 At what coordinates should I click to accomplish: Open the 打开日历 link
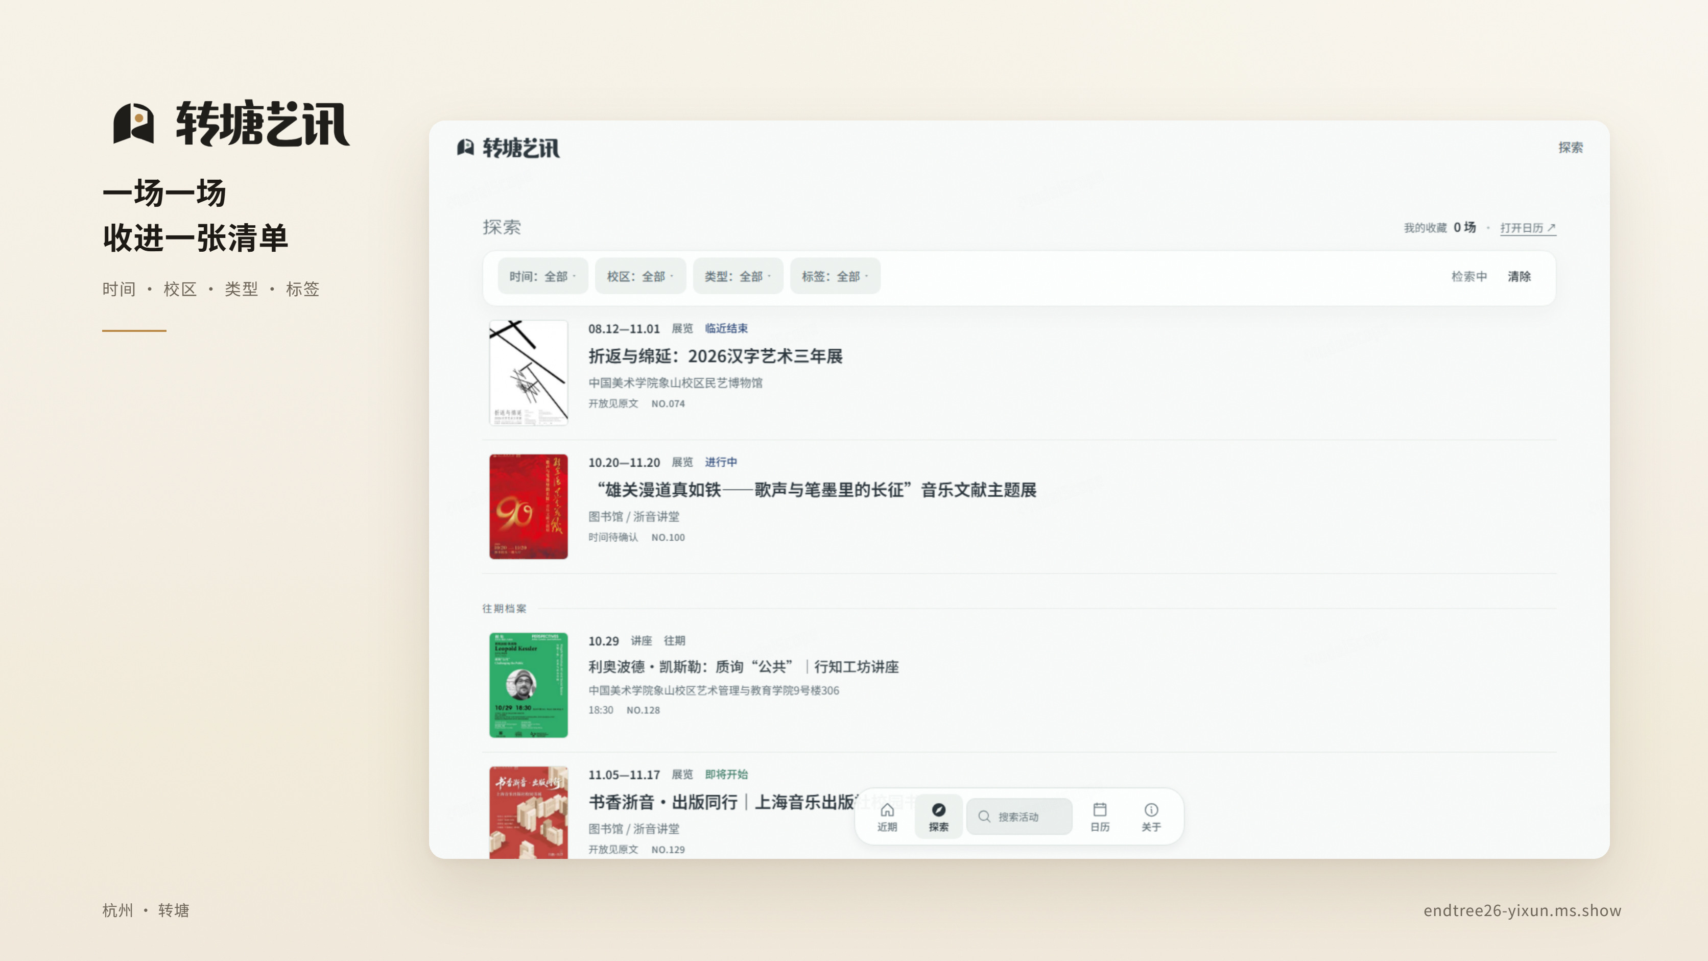pos(1528,228)
